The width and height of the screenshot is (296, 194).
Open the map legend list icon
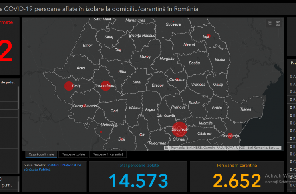point(269,24)
